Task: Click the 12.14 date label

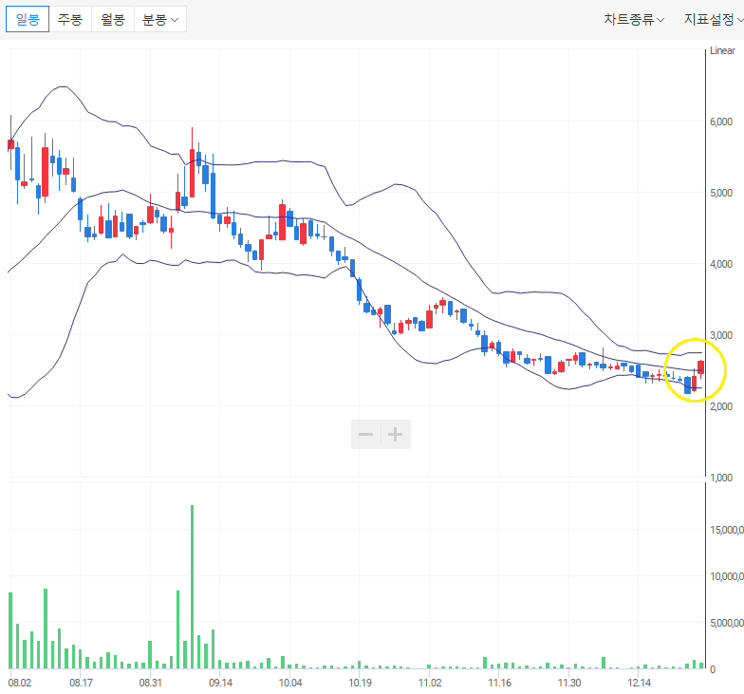Action: coord(640,683)
